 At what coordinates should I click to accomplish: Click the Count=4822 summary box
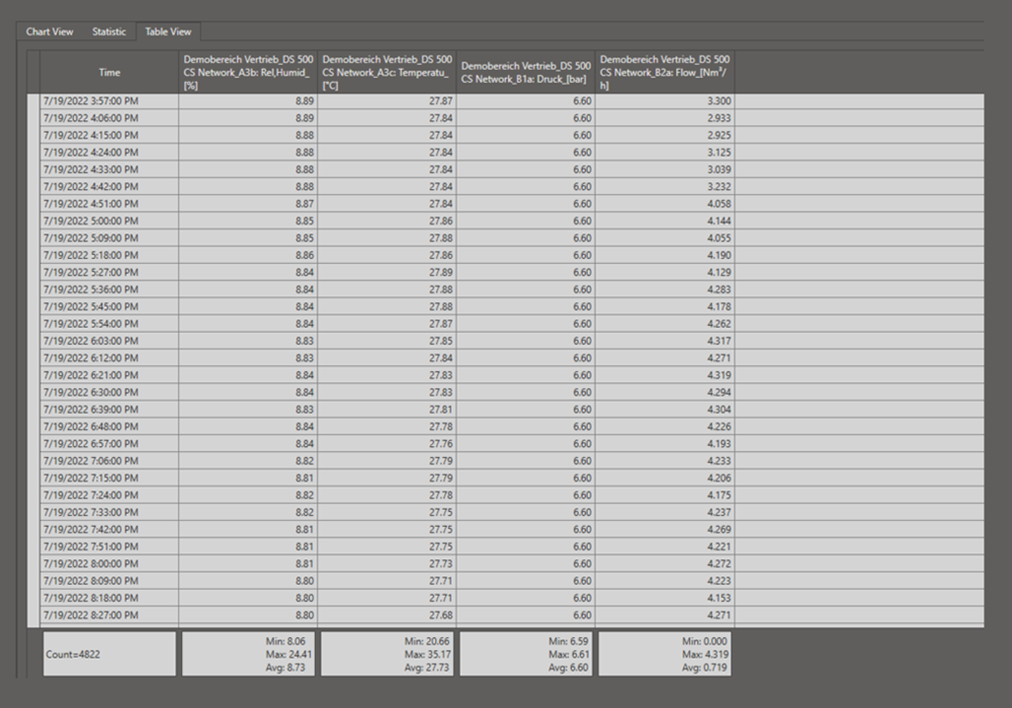109,654
